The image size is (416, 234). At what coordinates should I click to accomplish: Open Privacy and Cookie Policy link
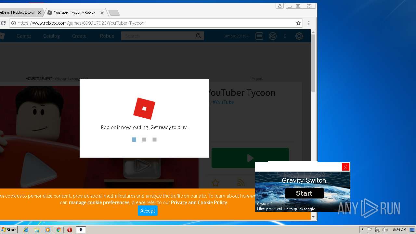click(199, 202)
